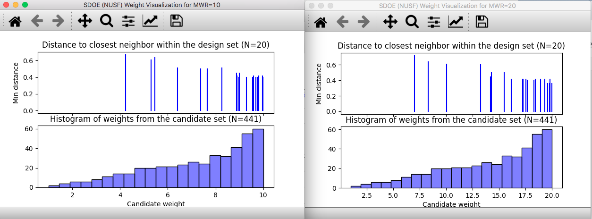Click the tallest histogram bar in MWR=10 plot
592x219 pixels.
tap(258, 158)
